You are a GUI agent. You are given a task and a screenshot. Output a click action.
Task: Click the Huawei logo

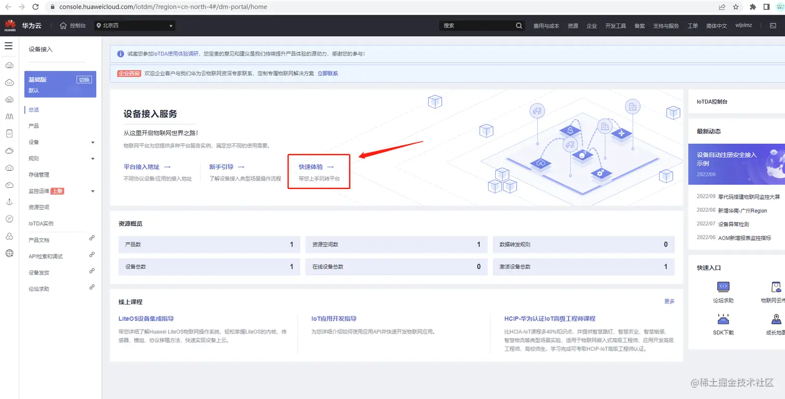coord(10,25)
